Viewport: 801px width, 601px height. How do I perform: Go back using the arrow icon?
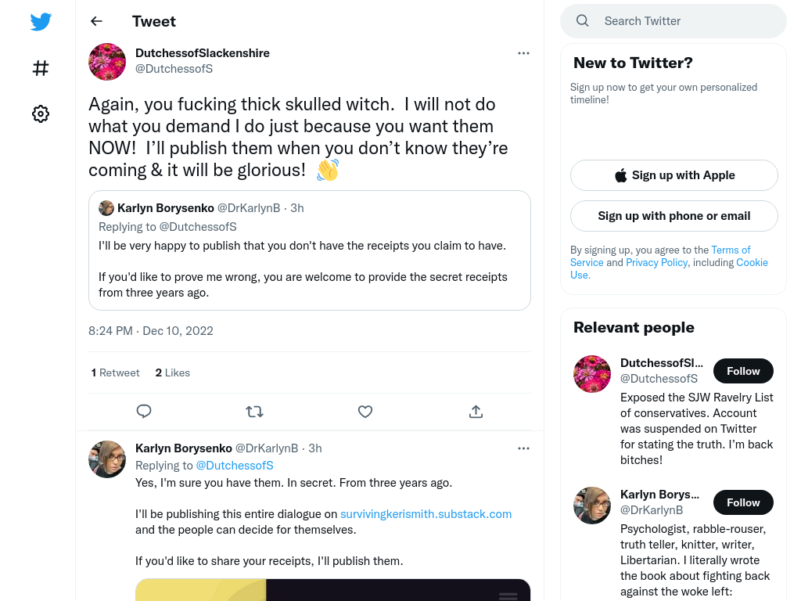coord(96,21)
